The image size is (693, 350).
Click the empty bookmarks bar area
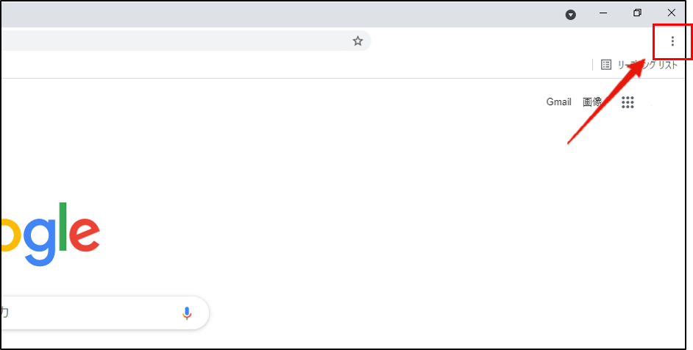click(x=294, y=65)
